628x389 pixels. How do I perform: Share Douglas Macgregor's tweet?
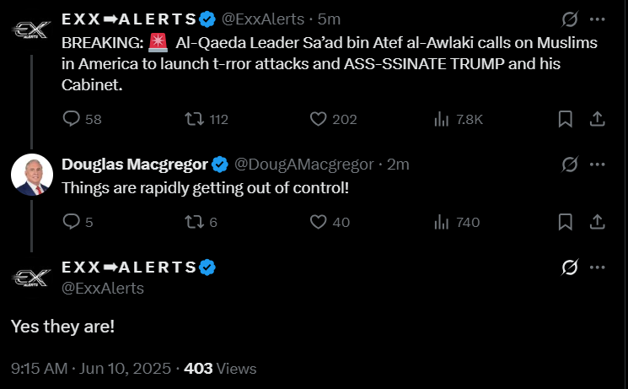[x=596, y=222]
